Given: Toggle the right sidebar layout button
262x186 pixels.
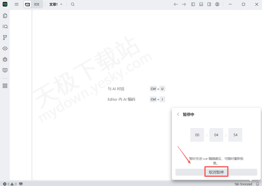Looking at the screenshot, I should pyautogui.click(x=209, y=4).
